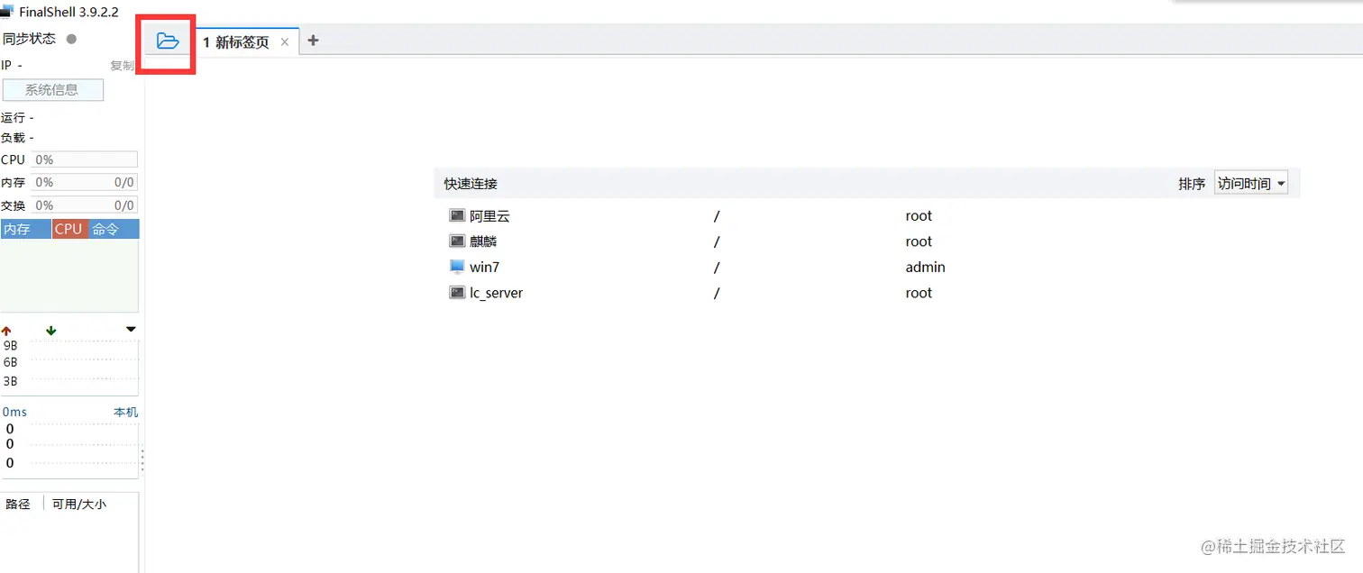Screen dimensions: 1363x573
Task: Click the 麒麟 terminal icon
Action: pyautogui.click(x=457, y=241)
